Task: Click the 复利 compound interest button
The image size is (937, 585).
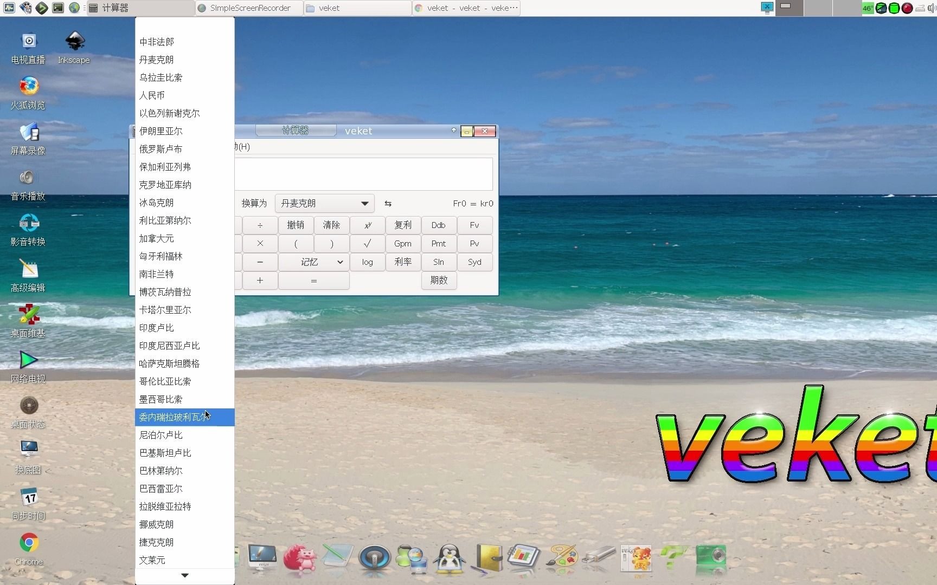Action: (403, 225)
